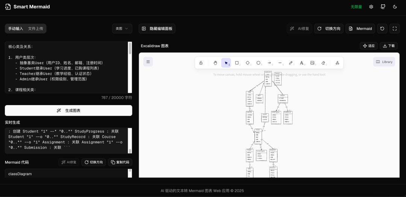Copy code with 复制代码 button

point(120,162)
